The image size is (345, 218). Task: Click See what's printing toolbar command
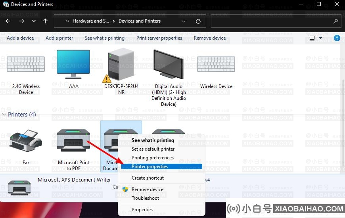coord(105,38)
